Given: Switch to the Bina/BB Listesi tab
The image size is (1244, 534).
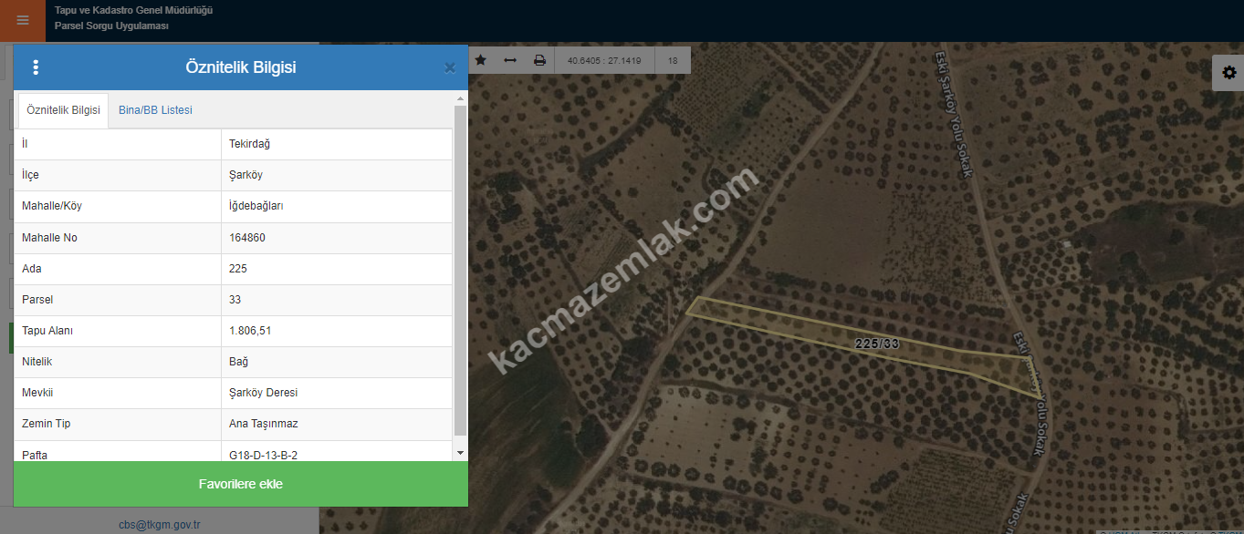Looking at the screenshot, I should (155, 110).
